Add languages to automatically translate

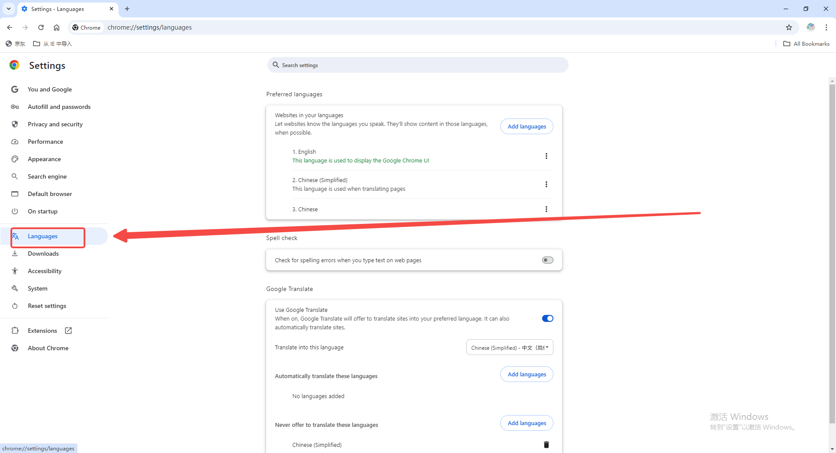tap(527, 374)
